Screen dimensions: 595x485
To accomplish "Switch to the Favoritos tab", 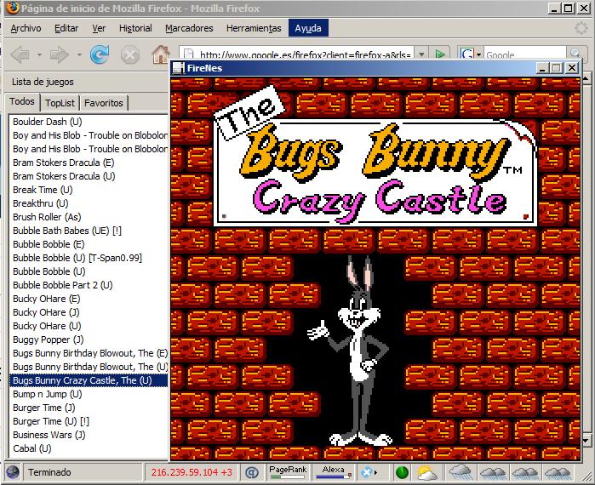I will click(104, 103).
